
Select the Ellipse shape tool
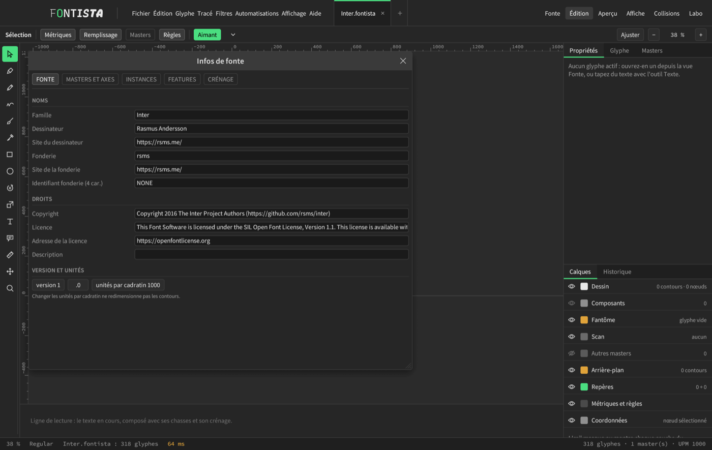click(x=10, y=171)
